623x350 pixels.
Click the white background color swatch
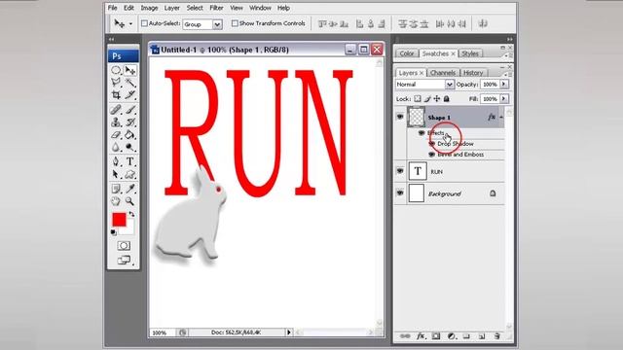pyautogui.click(x=129, y=228)
